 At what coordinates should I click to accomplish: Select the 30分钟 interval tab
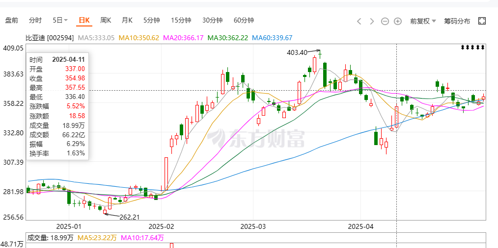[213, 21]
